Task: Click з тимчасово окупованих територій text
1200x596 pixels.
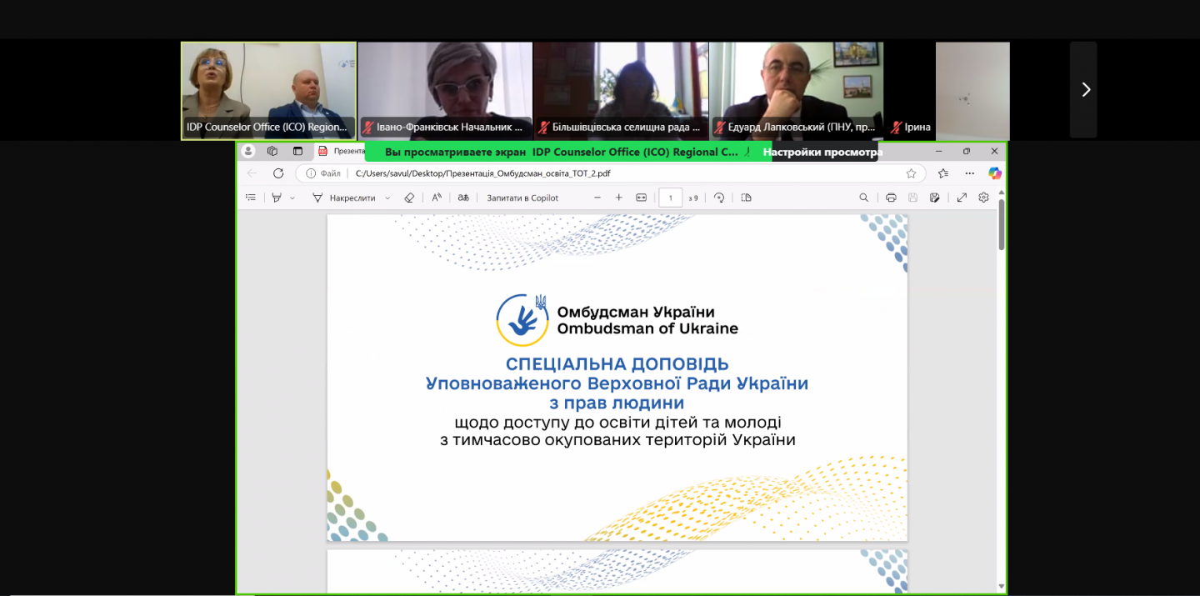Action: pyautogui.click(x=617, y=440)
